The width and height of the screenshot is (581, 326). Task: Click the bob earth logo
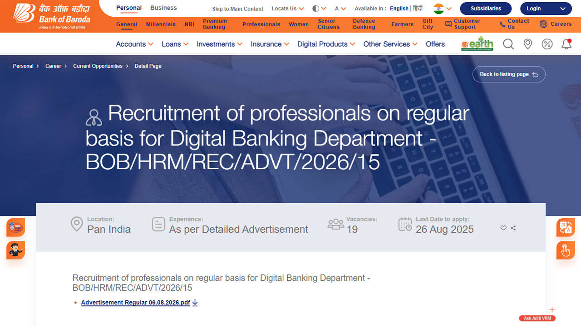(x=477, y=43)
